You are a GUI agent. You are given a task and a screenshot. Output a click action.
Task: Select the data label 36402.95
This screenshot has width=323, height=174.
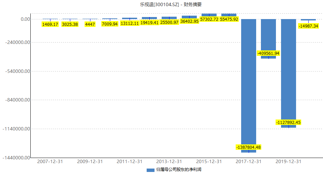tap(189, 21)
